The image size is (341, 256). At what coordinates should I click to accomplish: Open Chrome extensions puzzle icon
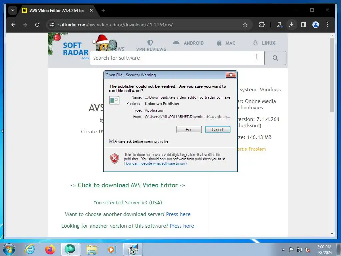point(262,25)
